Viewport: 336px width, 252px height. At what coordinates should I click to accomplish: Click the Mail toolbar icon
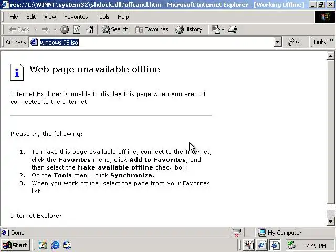218,29
